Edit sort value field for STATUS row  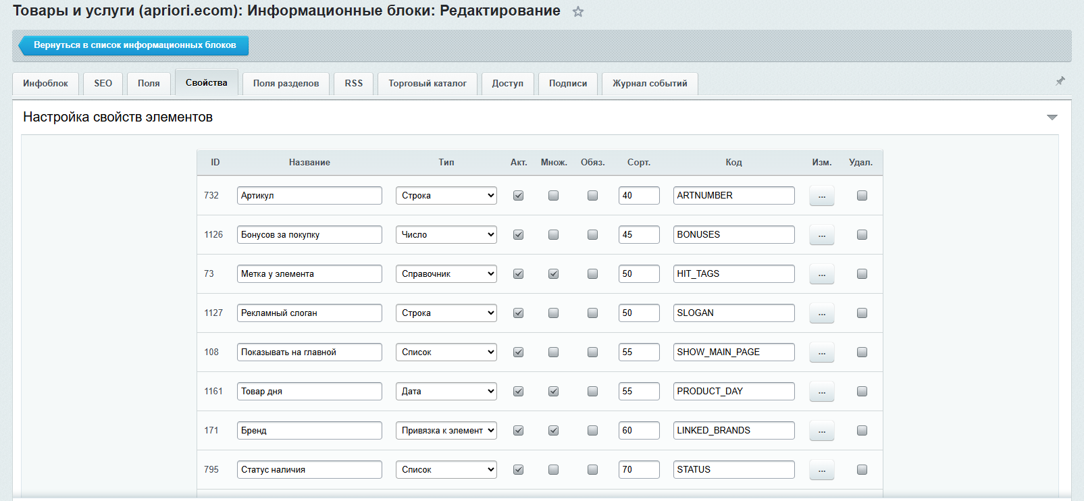[639, 469]
